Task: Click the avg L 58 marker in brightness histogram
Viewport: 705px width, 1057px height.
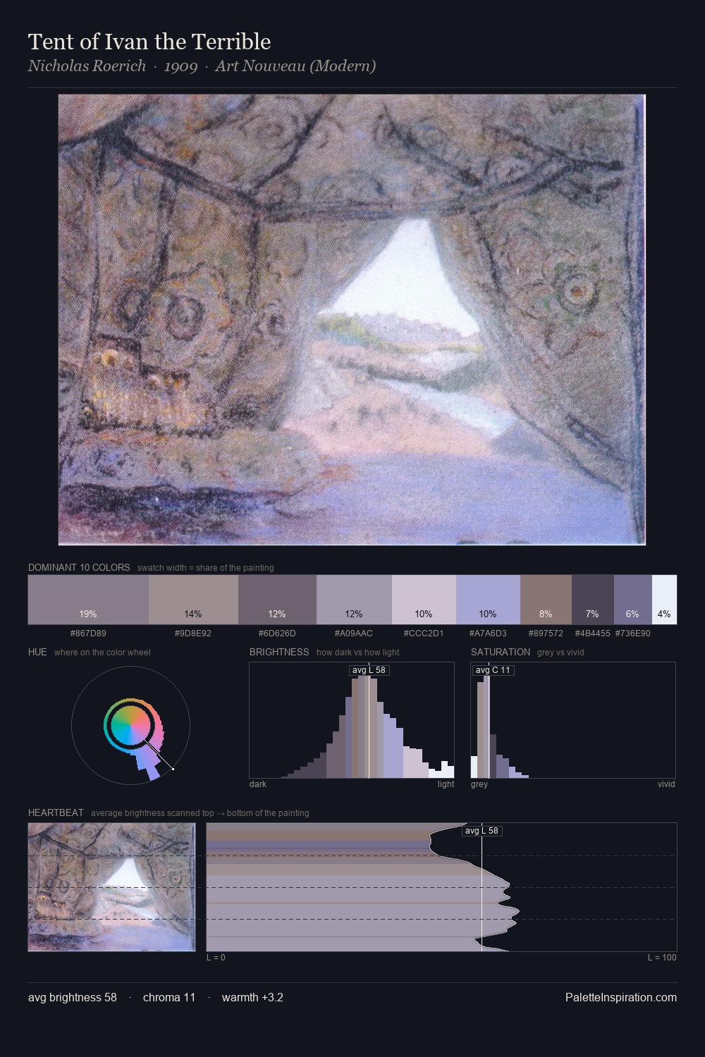Action: [369, 670]
